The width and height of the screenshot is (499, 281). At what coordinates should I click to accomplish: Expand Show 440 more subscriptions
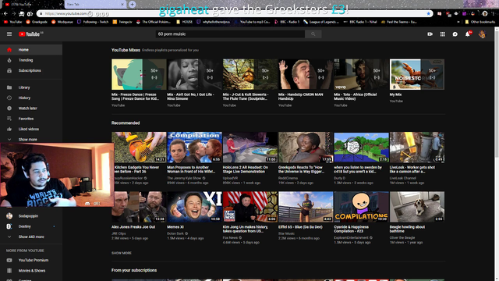click(x=31, y=237)
